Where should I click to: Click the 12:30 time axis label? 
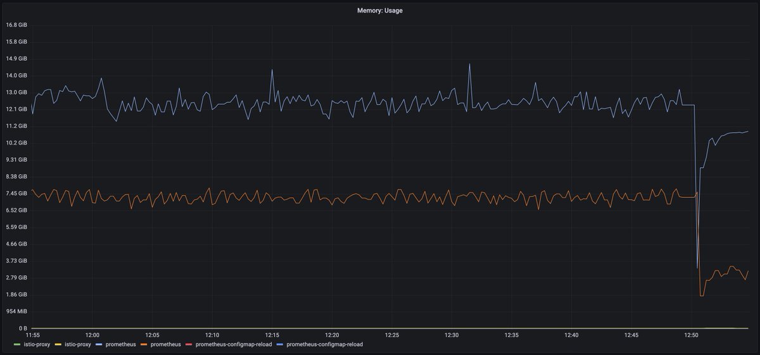(x=452, y=335)
